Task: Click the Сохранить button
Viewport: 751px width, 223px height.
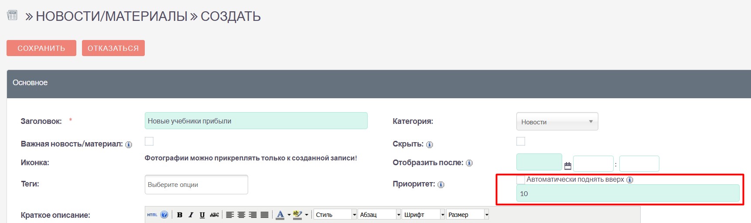Action: tap(41, 48)
